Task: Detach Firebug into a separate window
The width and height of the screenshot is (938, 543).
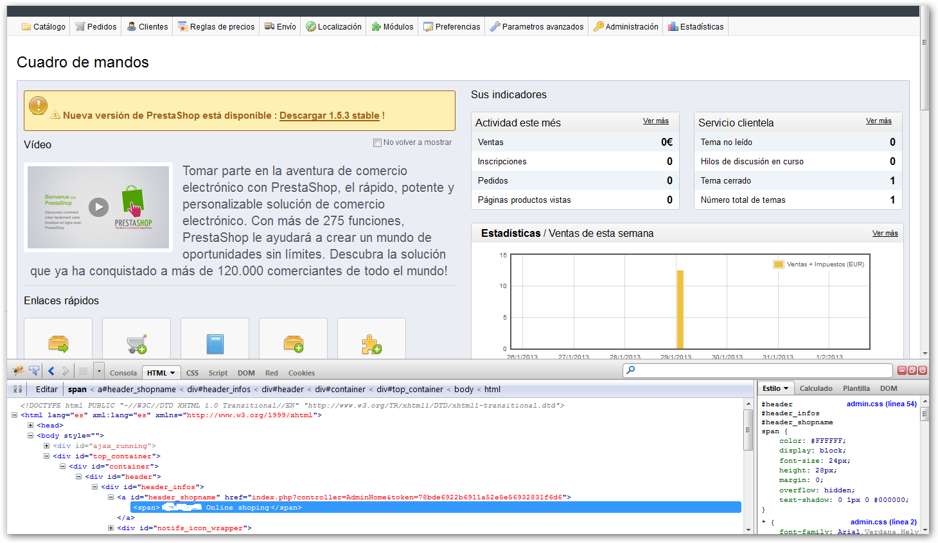Action: click(912, 370)
